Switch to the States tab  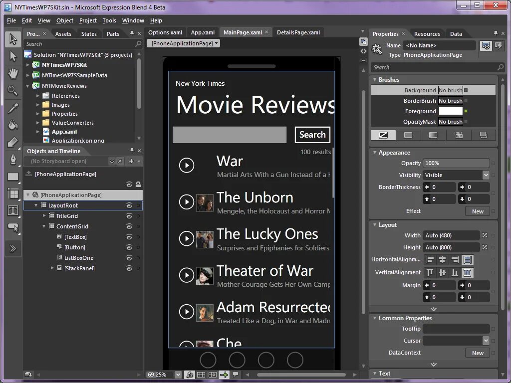pyautogui.click(x=89, y=34)
